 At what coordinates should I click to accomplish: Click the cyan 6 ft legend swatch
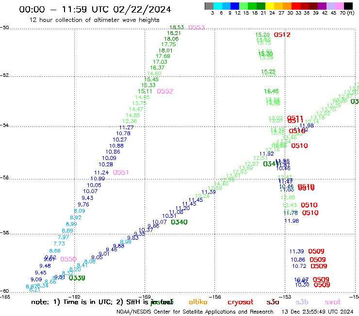click(x=218, y=6)
